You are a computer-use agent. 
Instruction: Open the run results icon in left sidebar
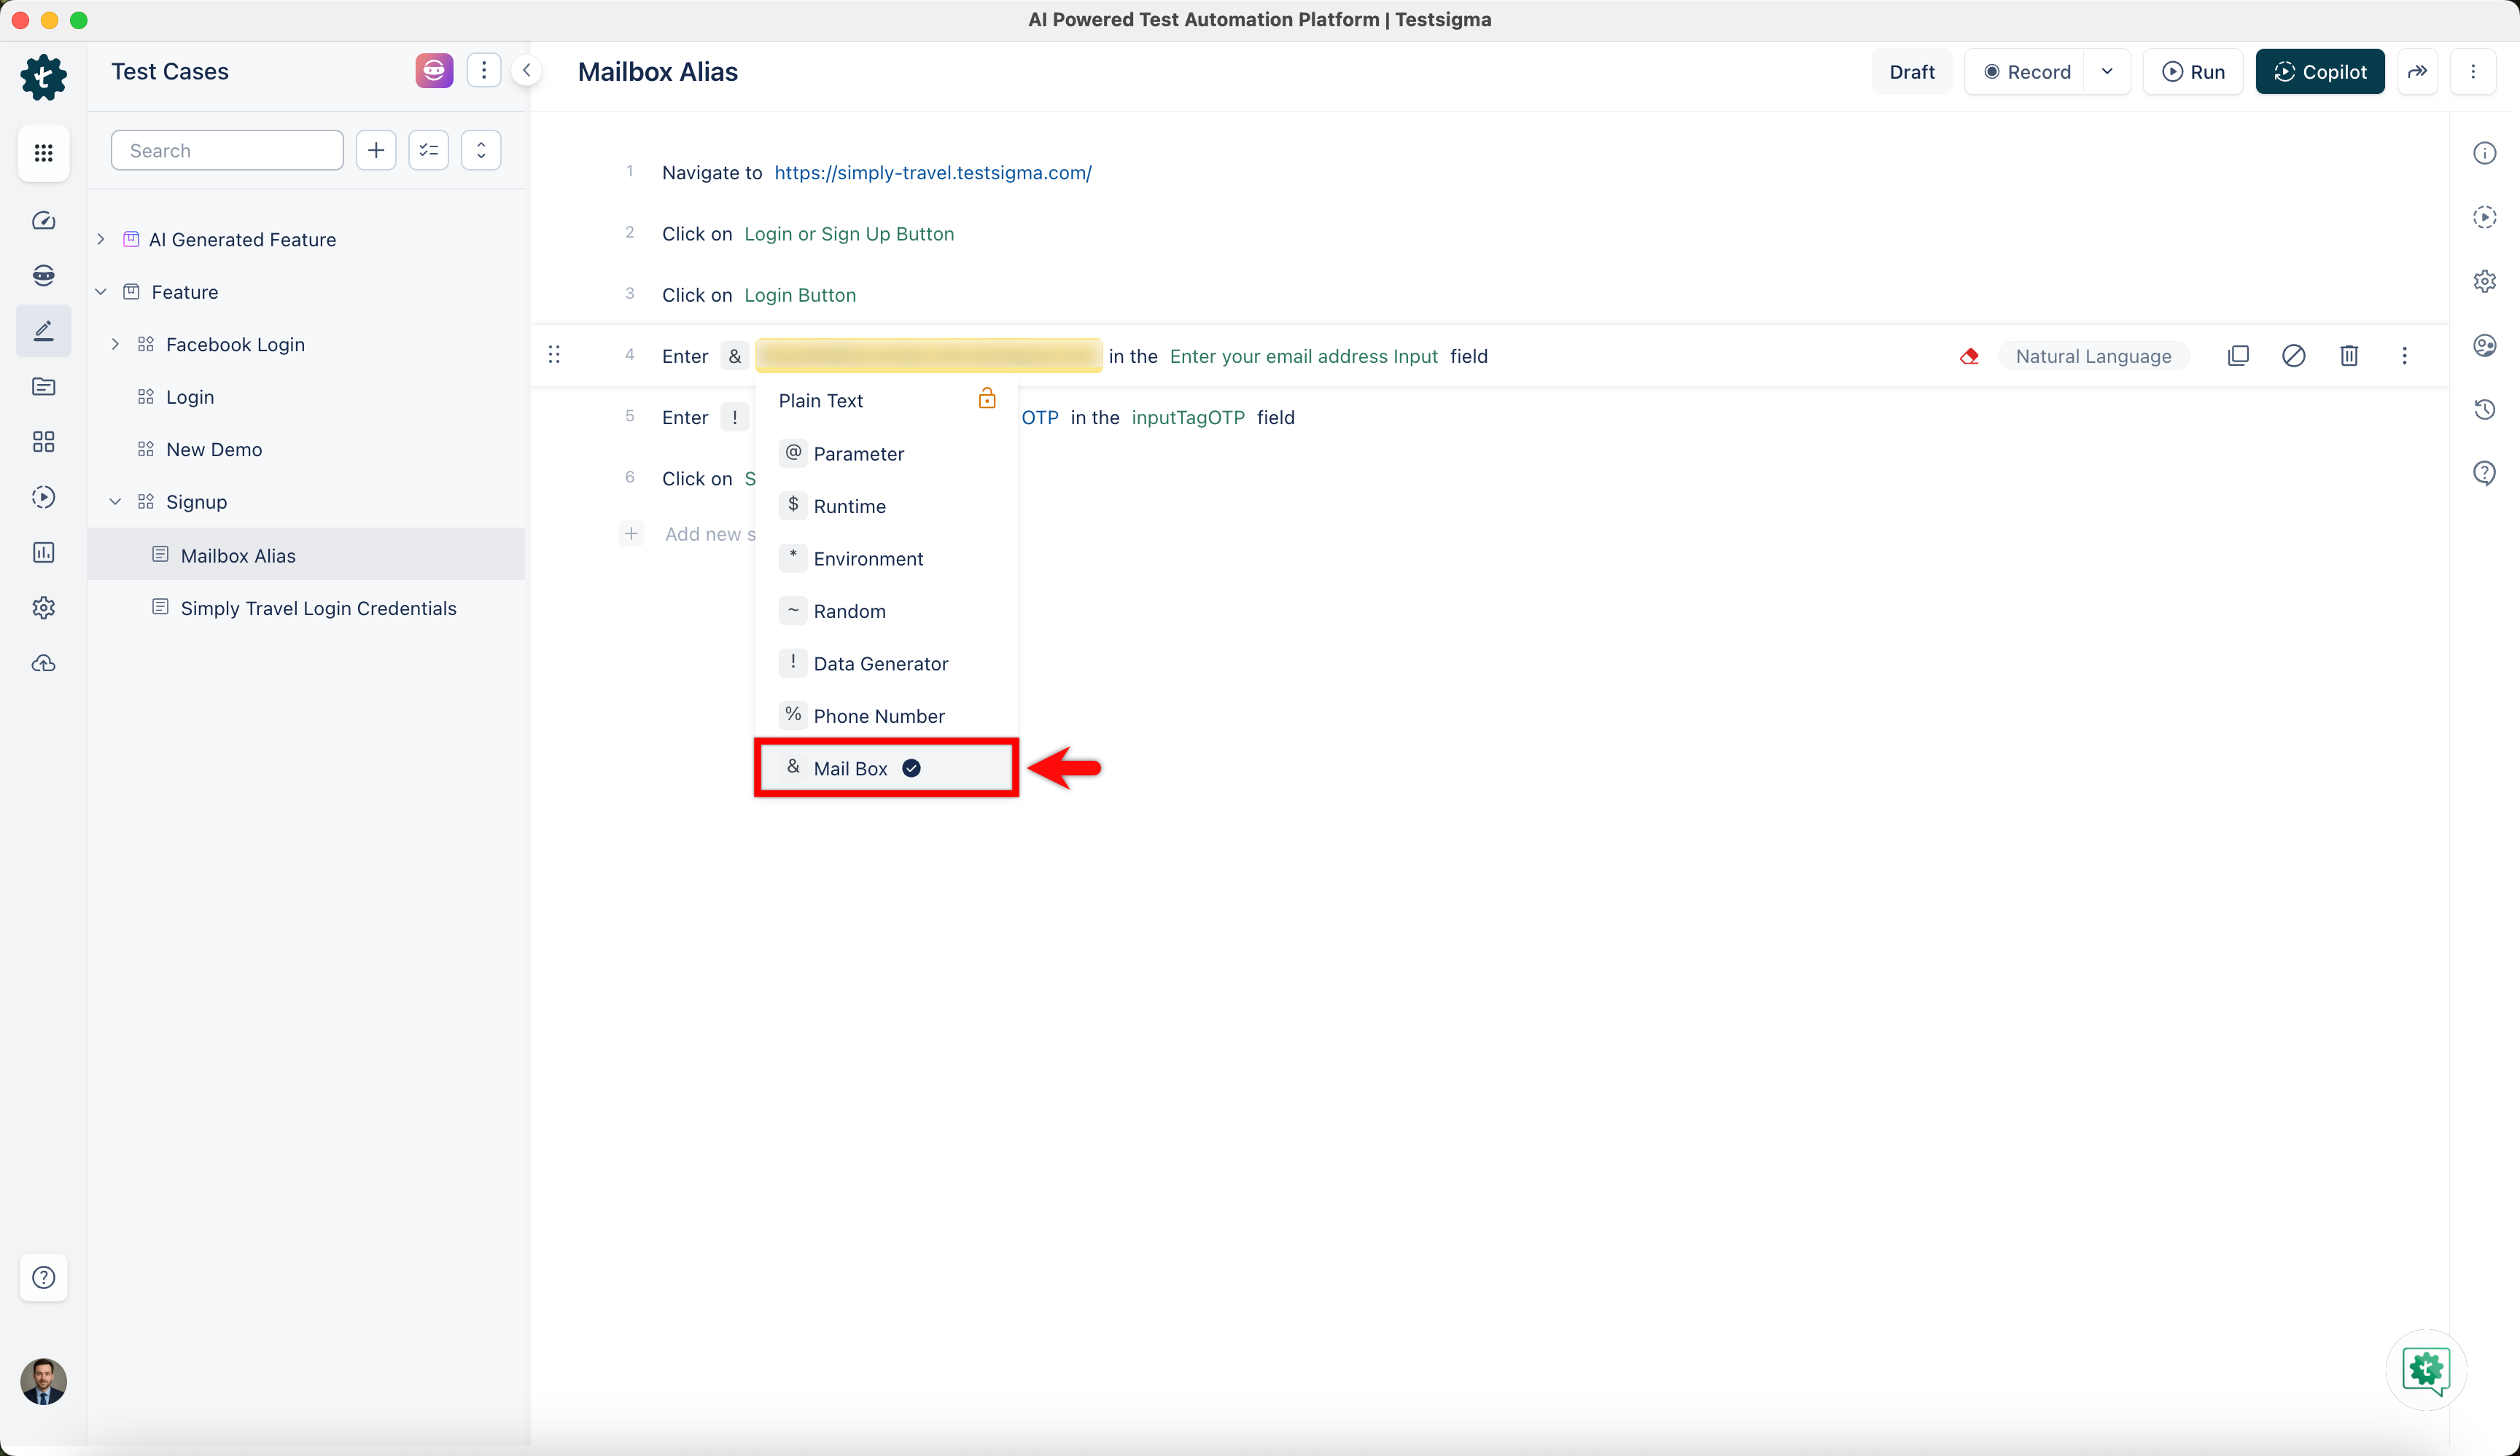[x=43, y=497]
